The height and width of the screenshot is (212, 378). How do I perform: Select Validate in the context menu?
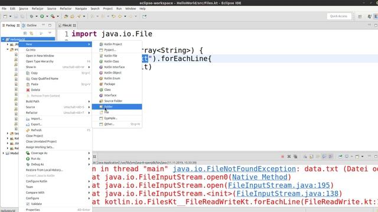point(56,204)
